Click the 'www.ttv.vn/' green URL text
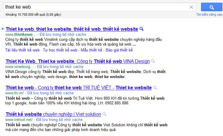 tap(15, 93)
